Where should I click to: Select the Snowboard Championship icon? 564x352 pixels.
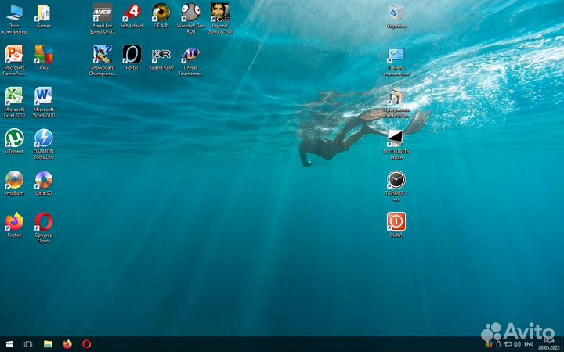pyautogui.click(x=103, y=54)
